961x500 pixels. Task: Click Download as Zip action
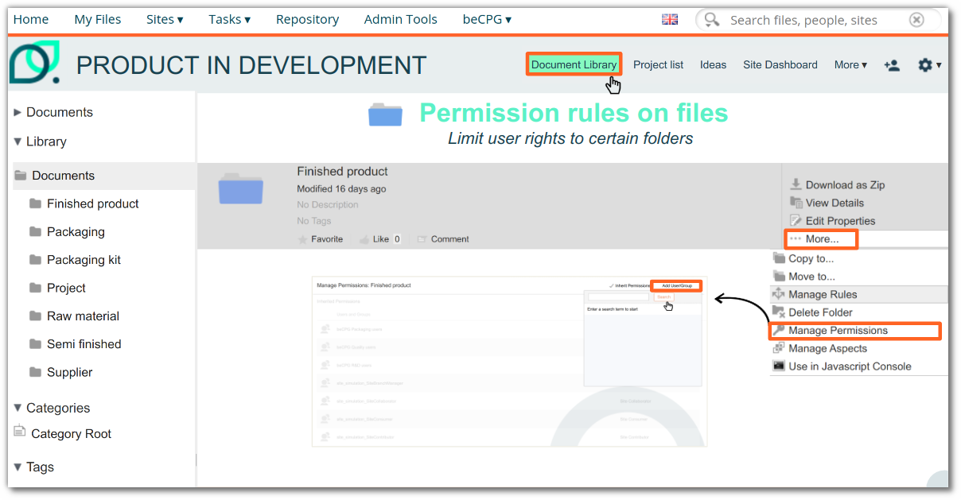[845, 184]
